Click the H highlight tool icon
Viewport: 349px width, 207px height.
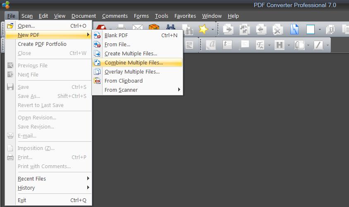tap(280, 45)
